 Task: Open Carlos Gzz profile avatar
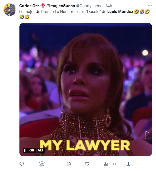pyautogui.click(x=10, y=10)
